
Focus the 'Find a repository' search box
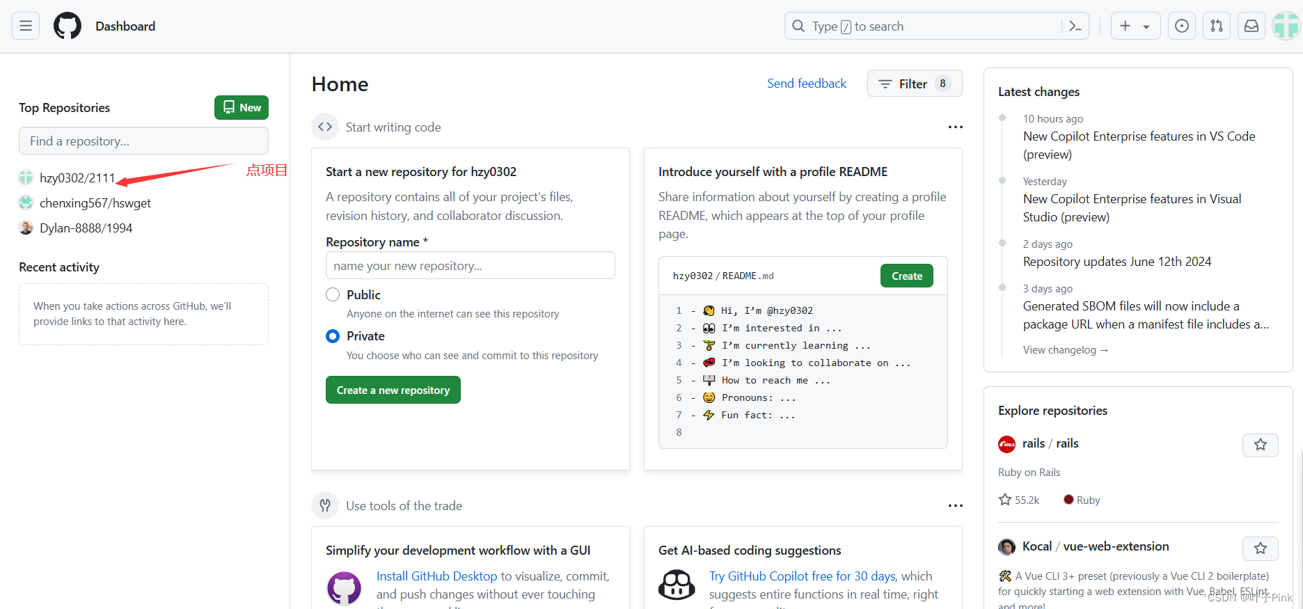(x=143, y=141)
